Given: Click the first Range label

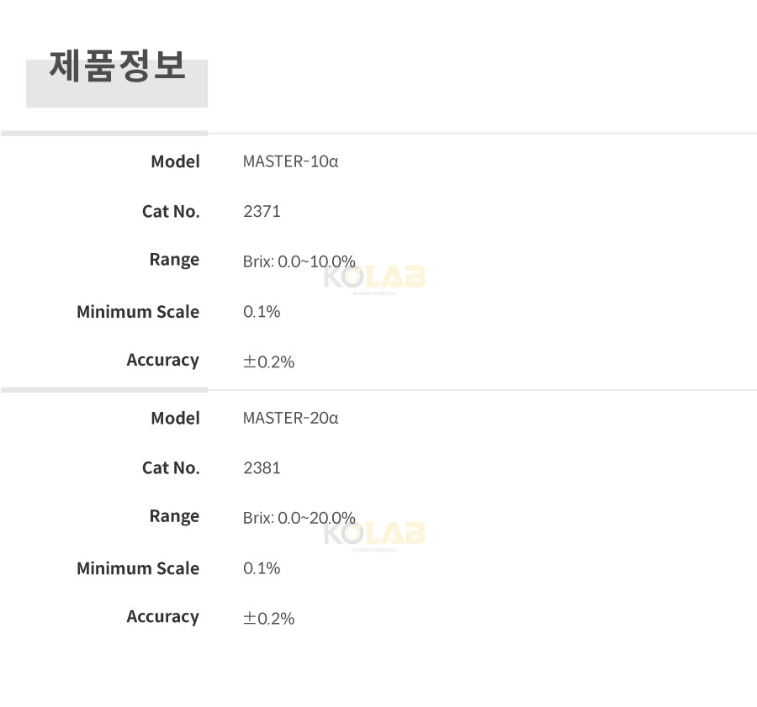Looking at the screenshot, I should pos(174,260).
